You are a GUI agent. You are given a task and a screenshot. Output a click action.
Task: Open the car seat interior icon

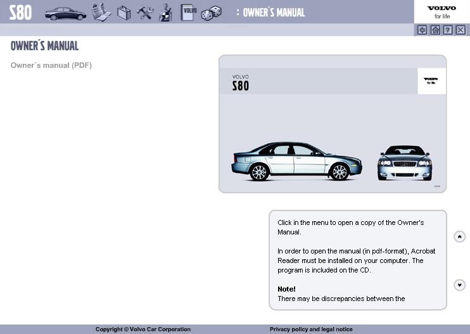(x=101, y=12)
